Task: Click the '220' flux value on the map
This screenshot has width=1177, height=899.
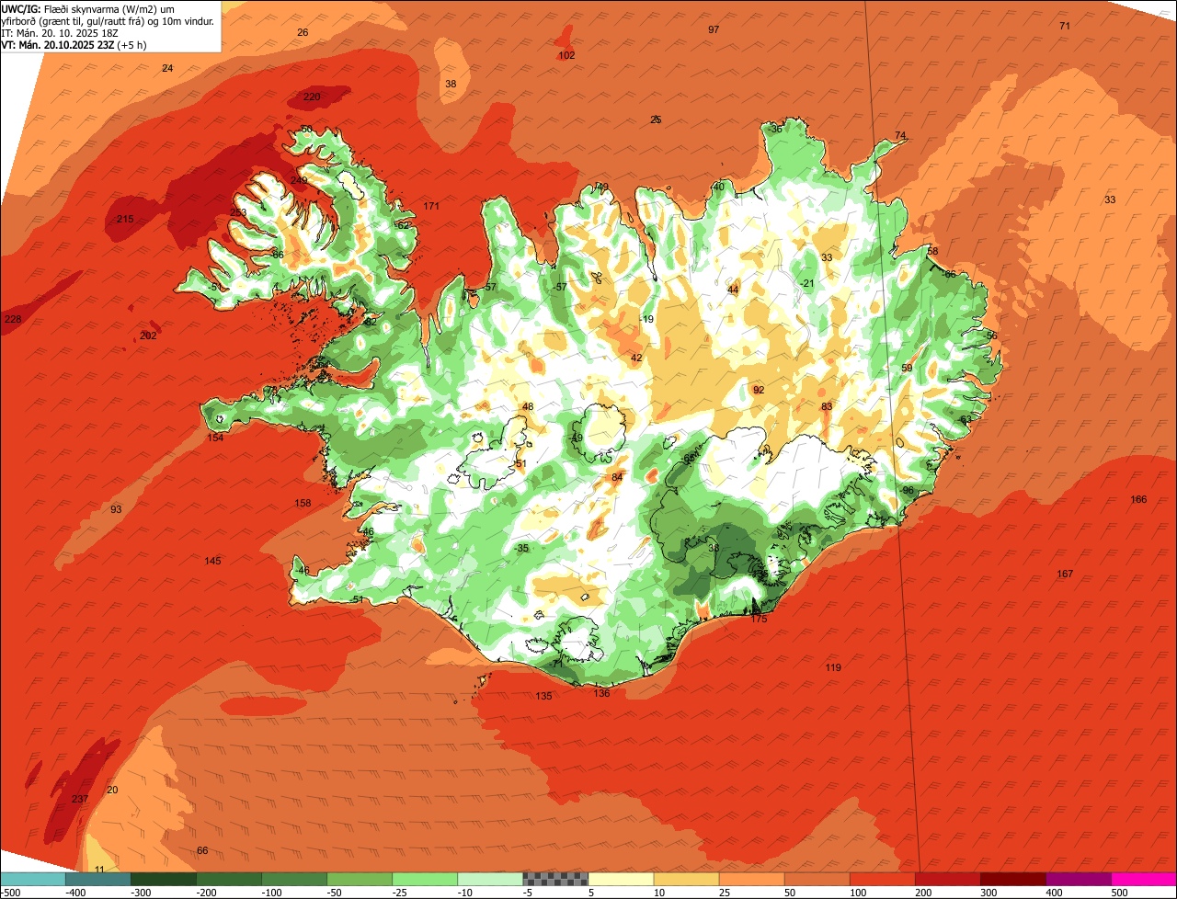Action: [312, 97]
